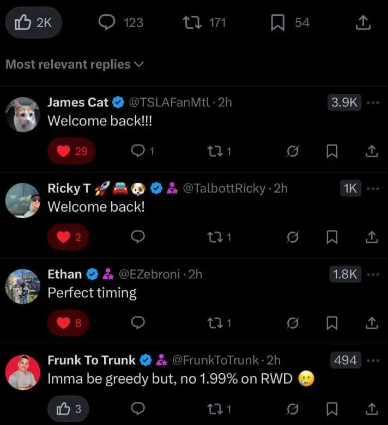Open the three-dot menu on Ethan's reply

coord(372,274)
